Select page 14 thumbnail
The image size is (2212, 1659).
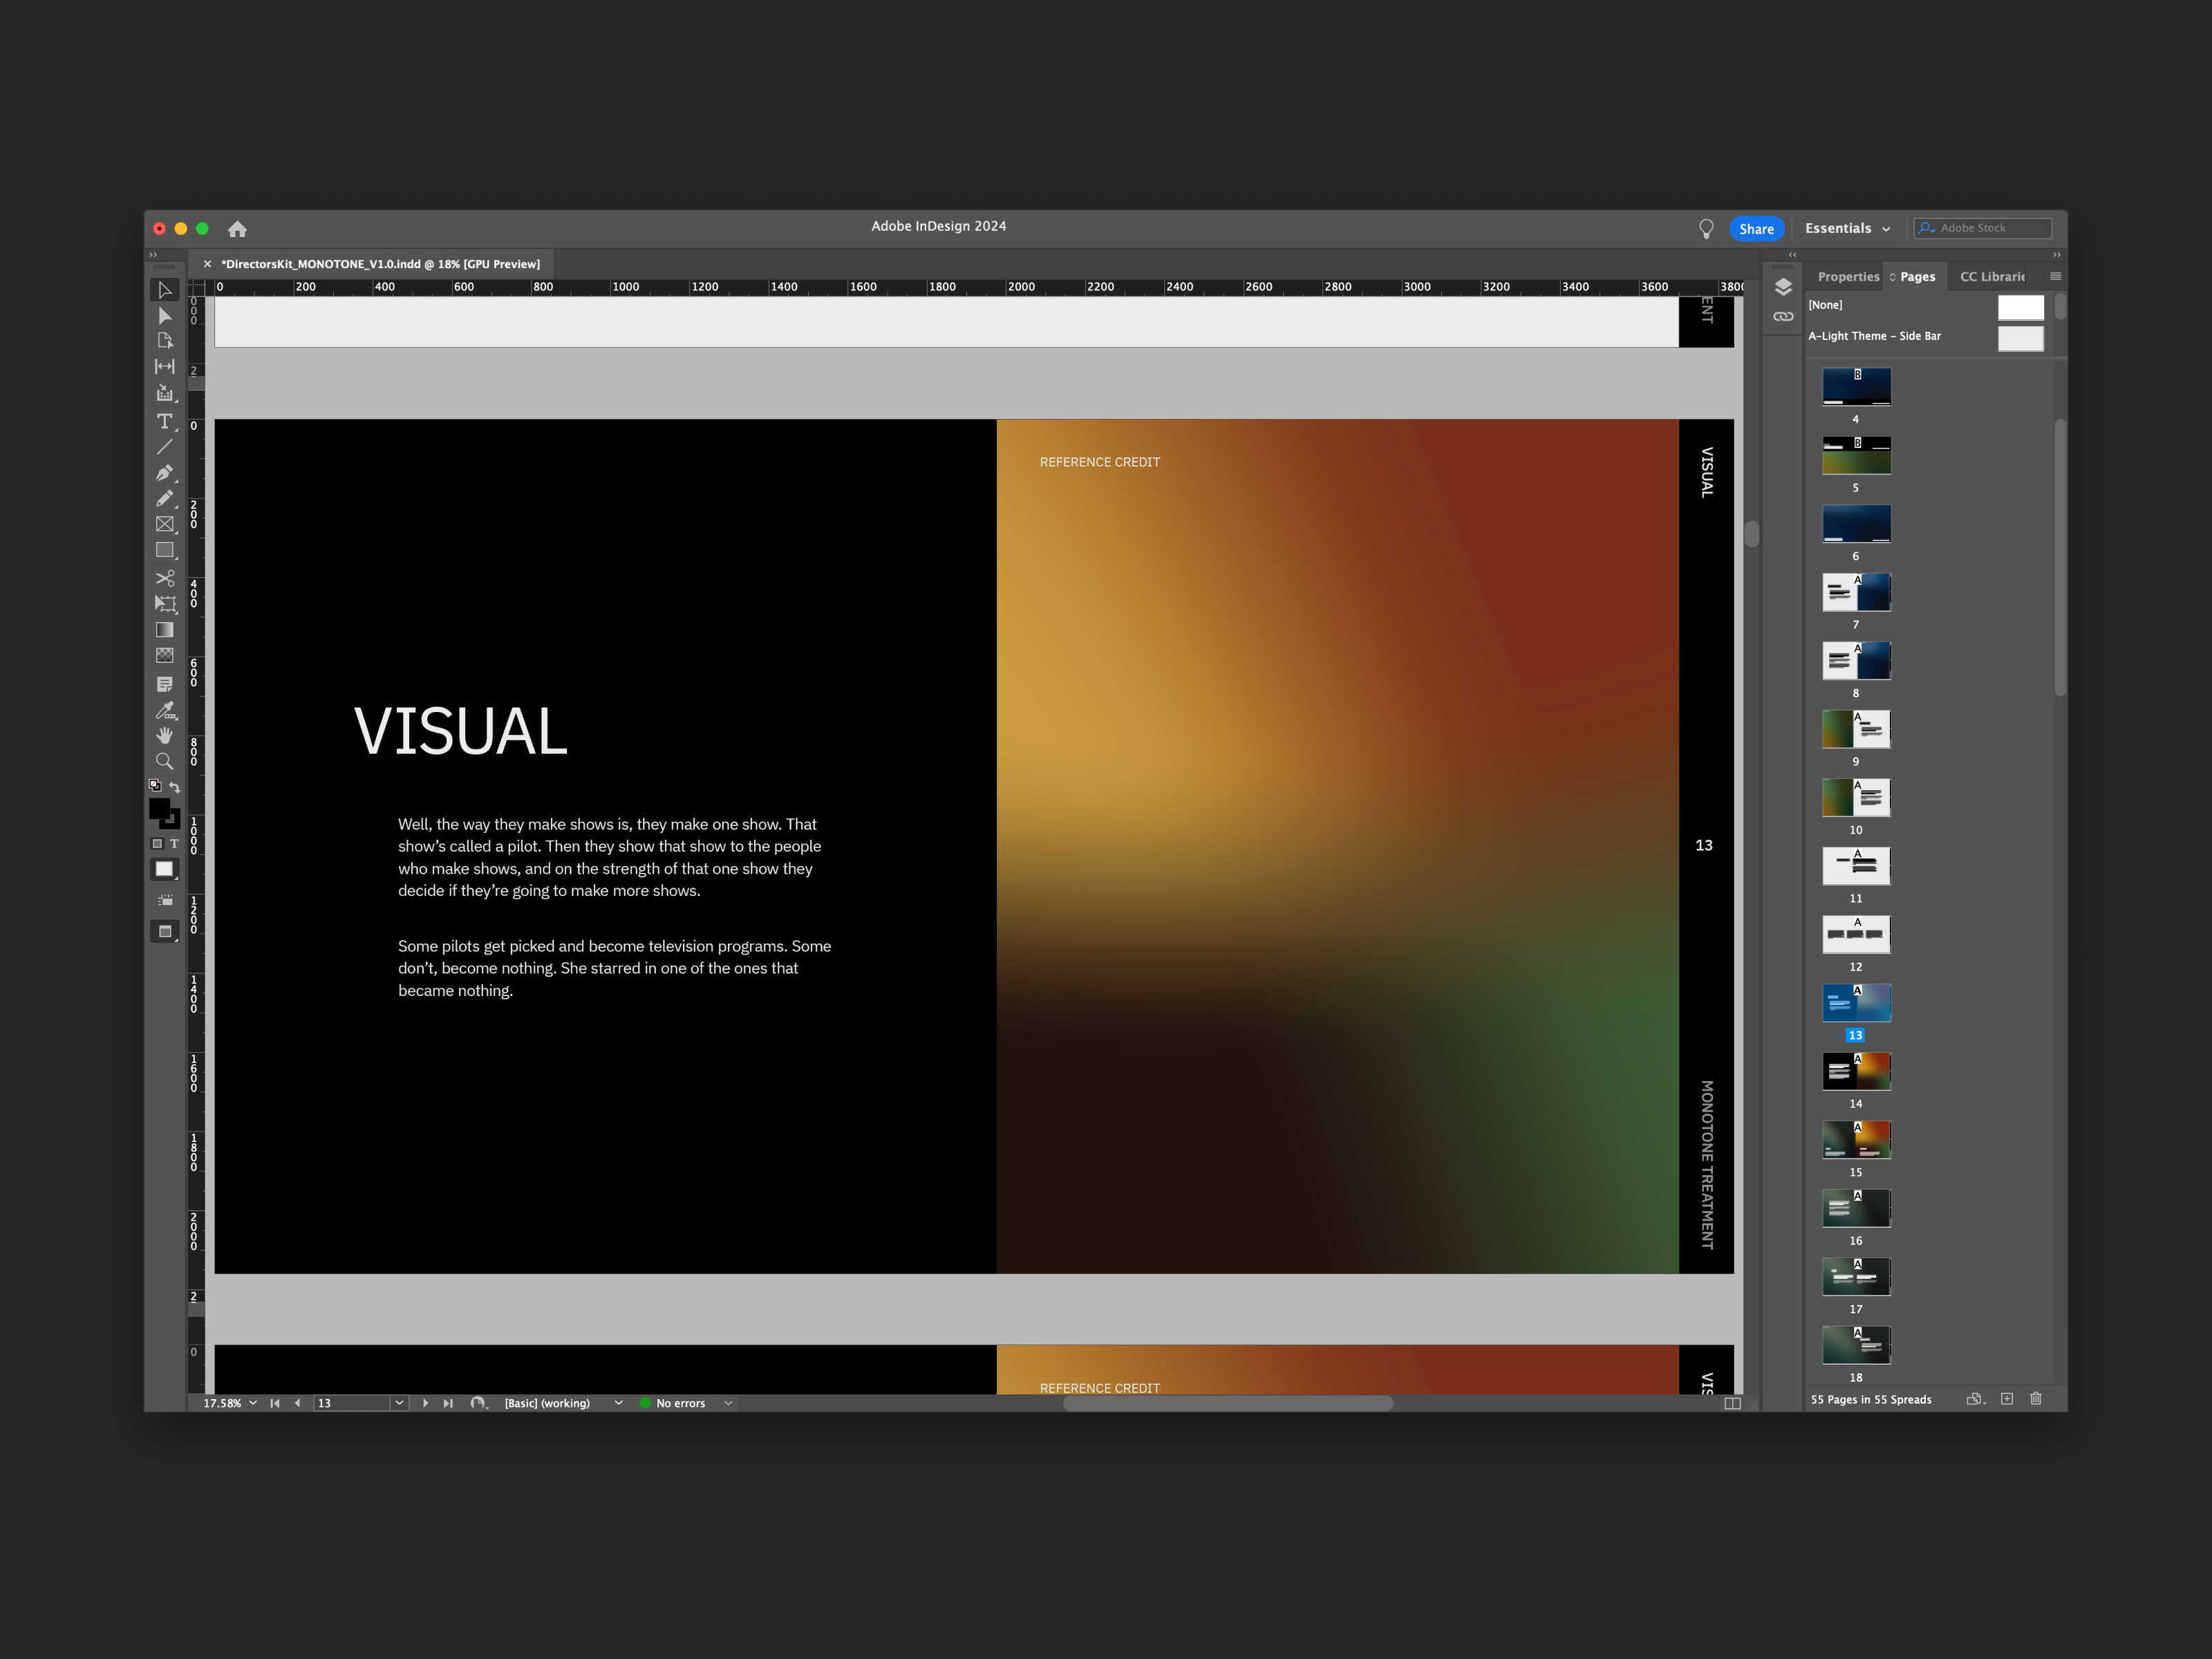(x=1856, y=1071)
